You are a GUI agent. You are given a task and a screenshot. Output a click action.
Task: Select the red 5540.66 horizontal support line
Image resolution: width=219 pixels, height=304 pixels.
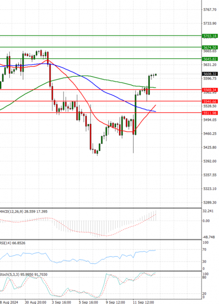tap(101, 101)
